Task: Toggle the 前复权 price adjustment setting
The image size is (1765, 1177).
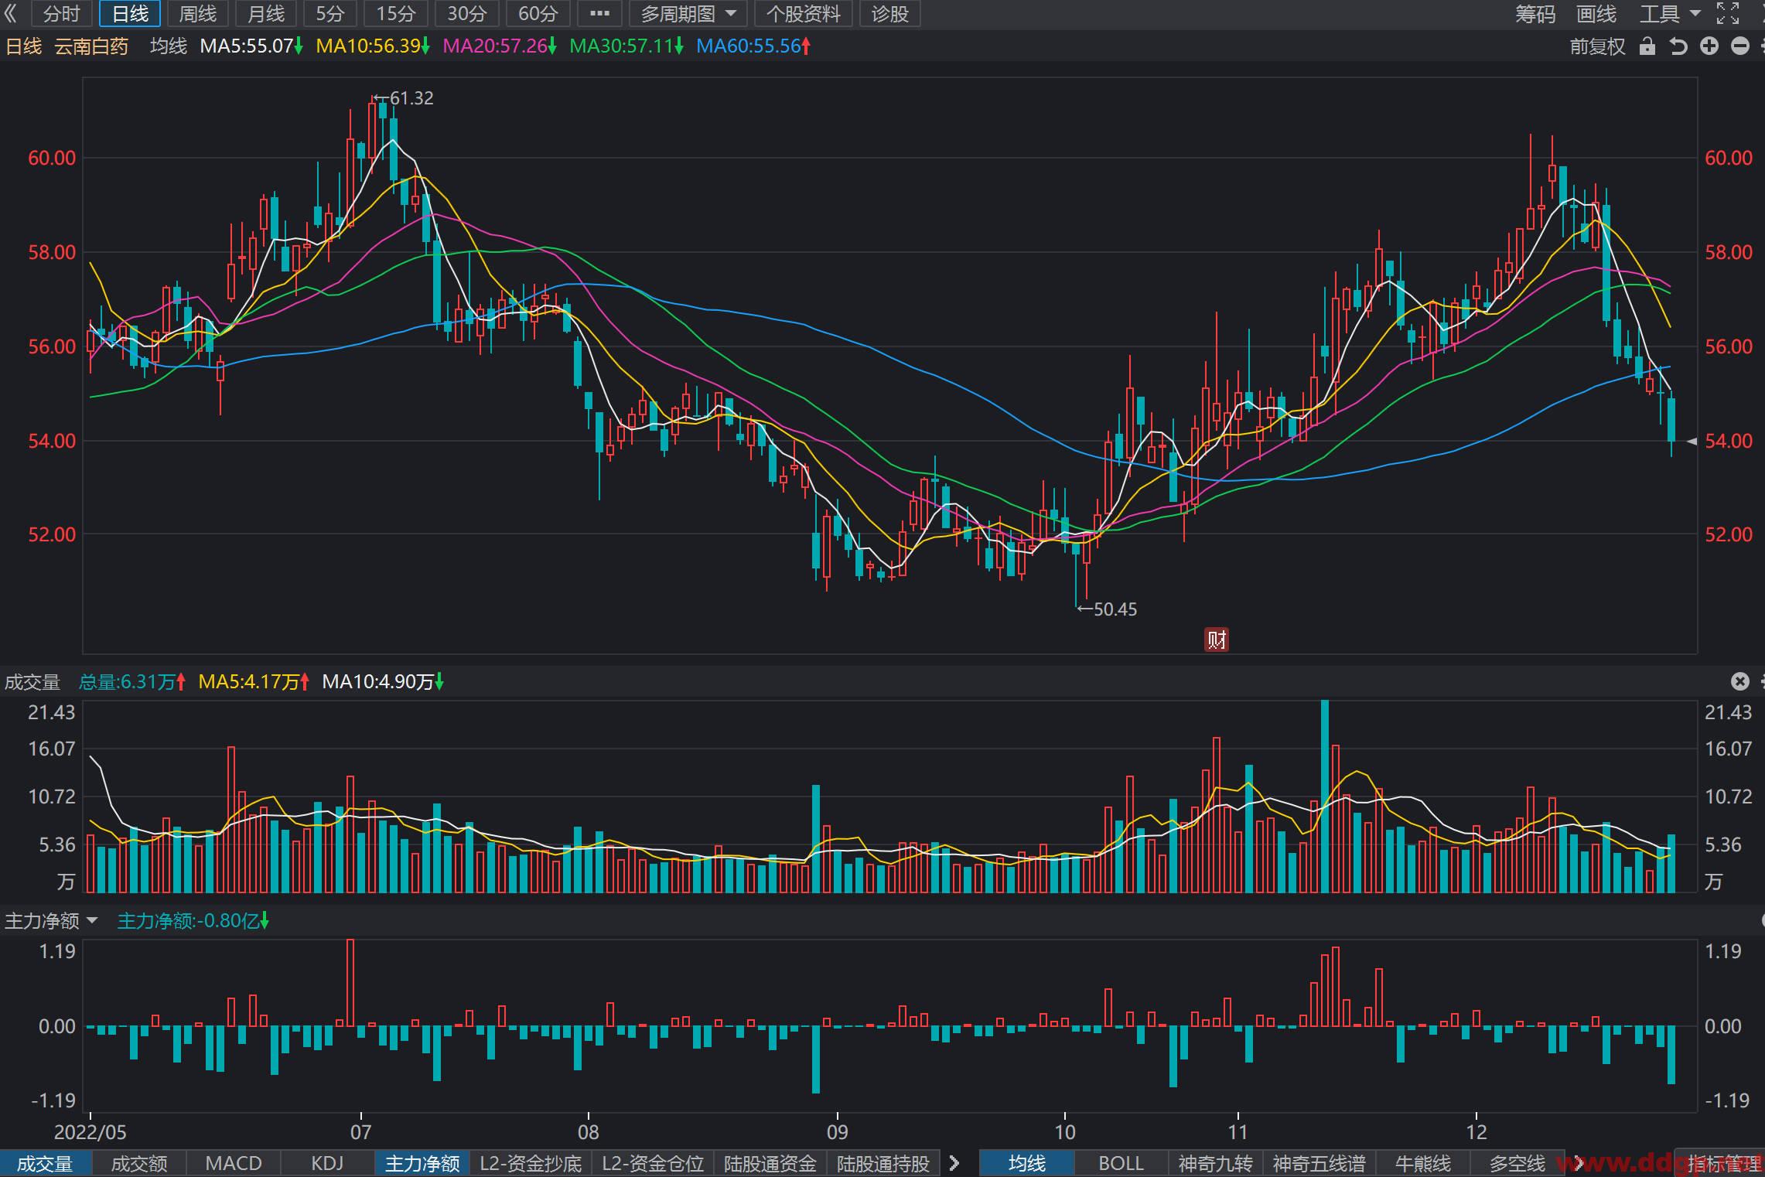Action: tap(1598, 46)
